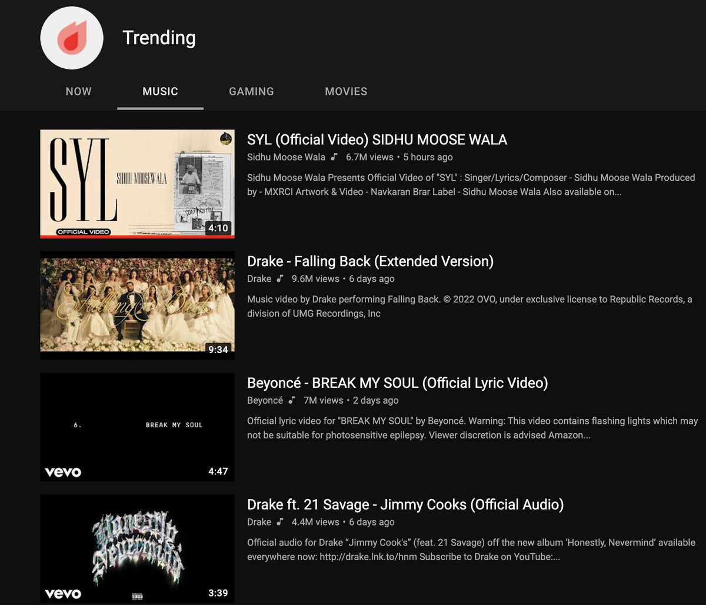Image resolution: width=706 pixels, height=605 pixels.
Task: Click the 9.6M views text
Action: [x=315, y=278]
